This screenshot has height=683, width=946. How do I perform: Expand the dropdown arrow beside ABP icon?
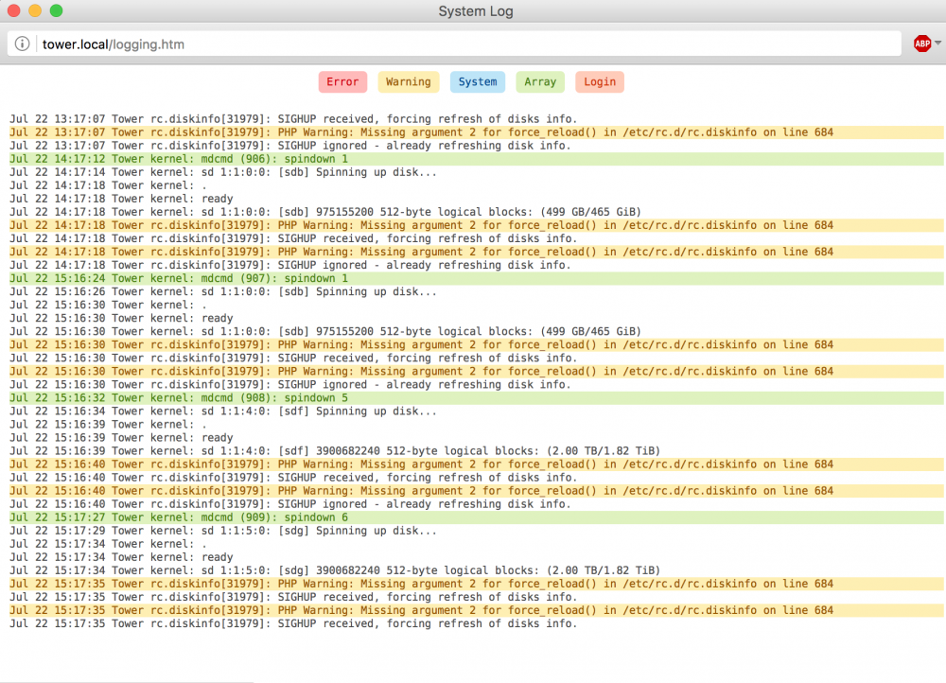937,44
